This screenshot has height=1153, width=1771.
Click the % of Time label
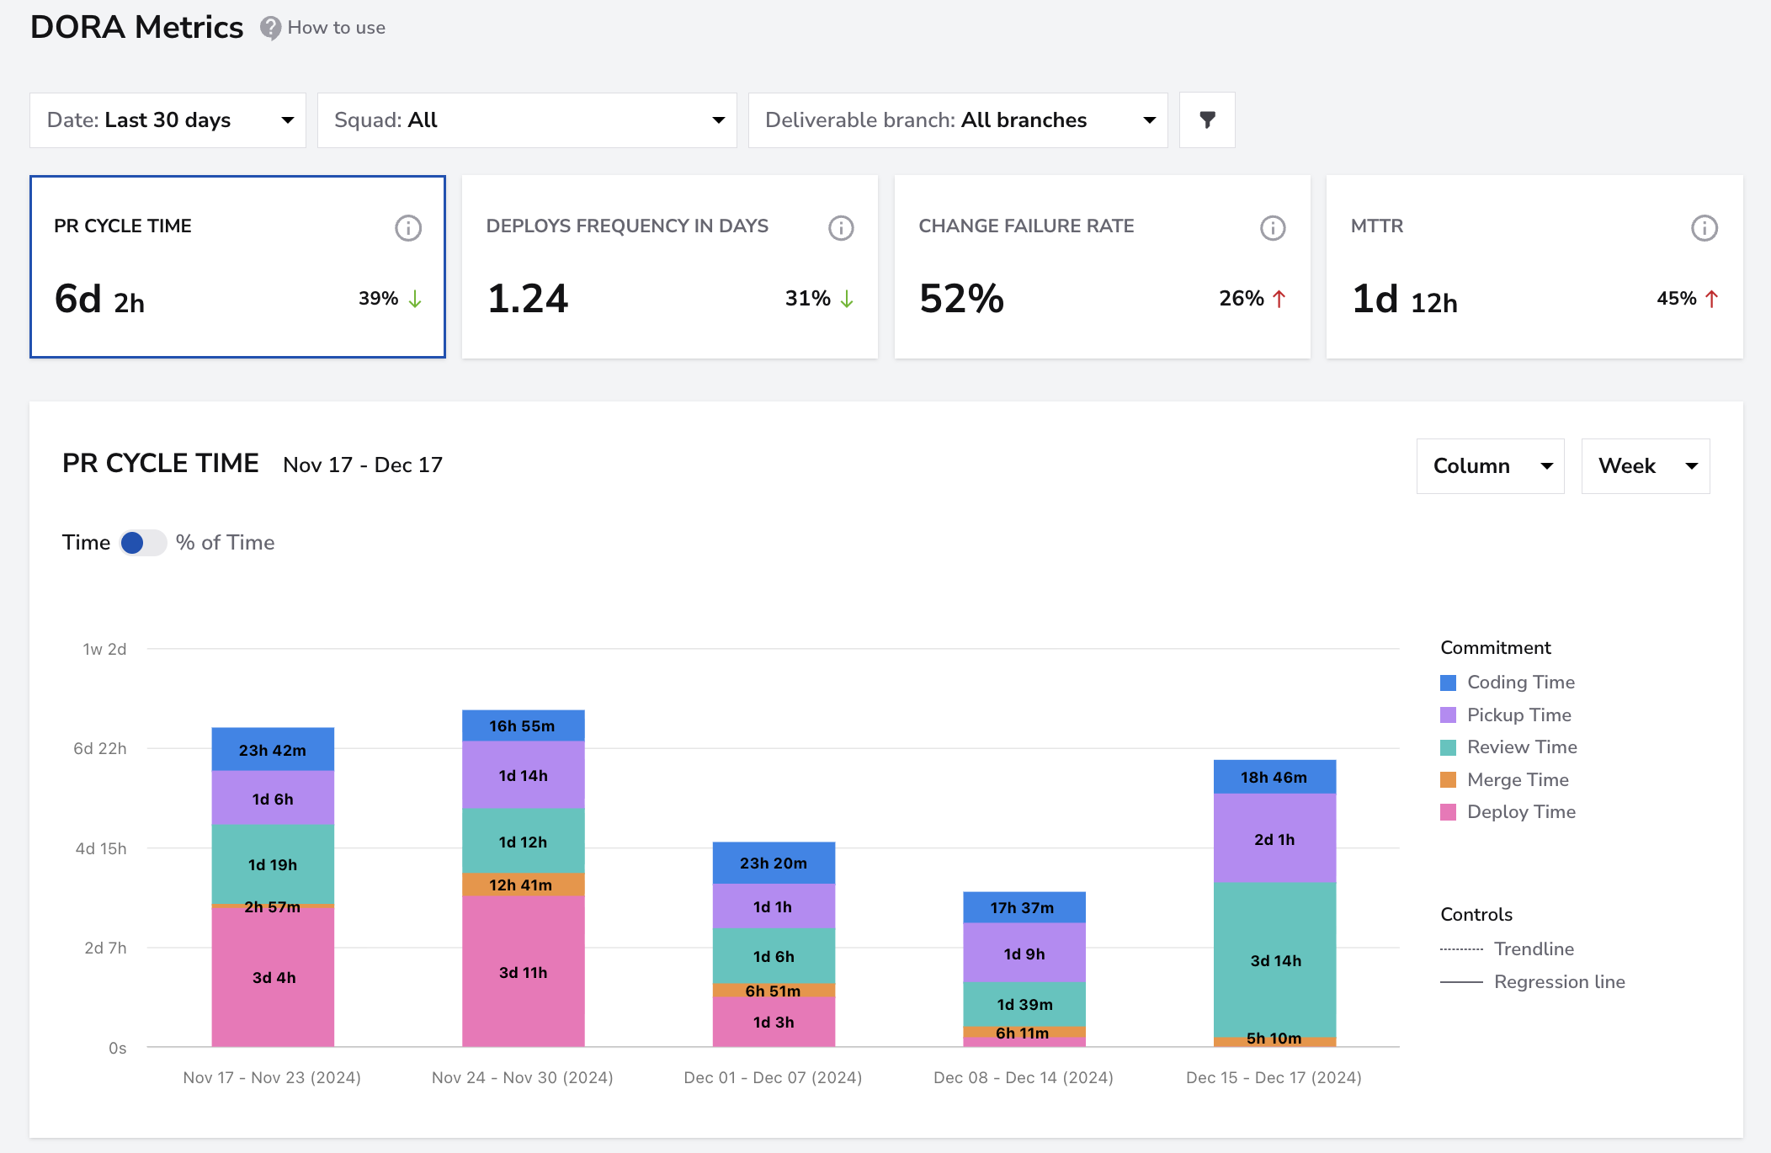coord(225,543)
